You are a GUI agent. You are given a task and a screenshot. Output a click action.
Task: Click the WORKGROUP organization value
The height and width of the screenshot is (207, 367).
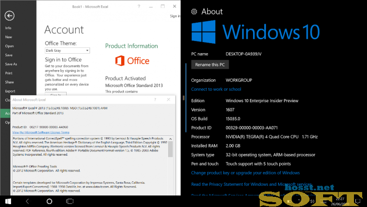point(239,80)
